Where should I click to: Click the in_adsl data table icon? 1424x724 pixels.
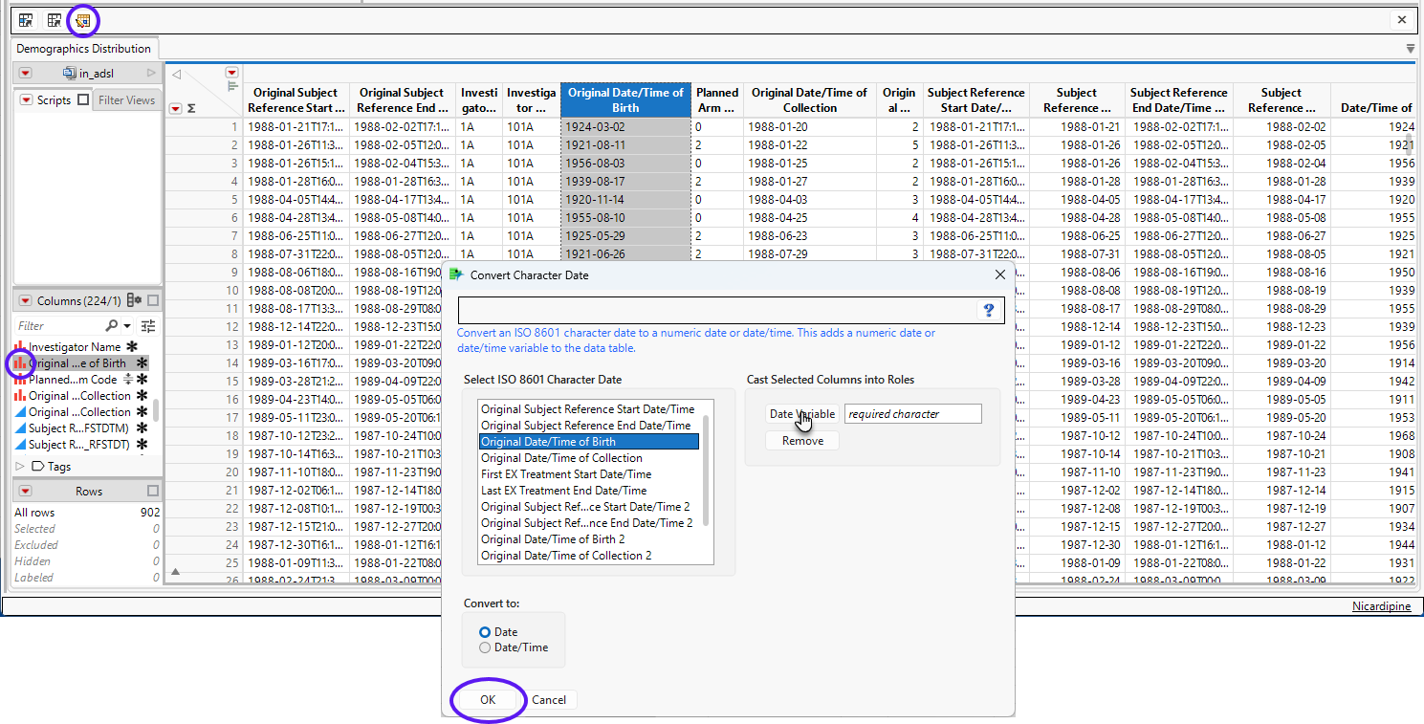pyautogui.click(x=69, y=73)
